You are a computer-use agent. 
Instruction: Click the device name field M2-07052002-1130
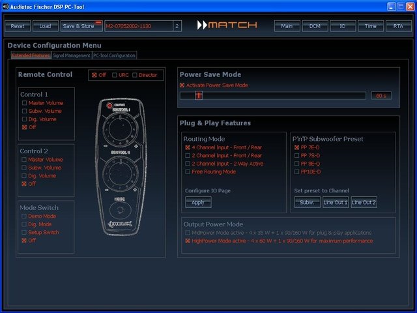tap(137, 26)
